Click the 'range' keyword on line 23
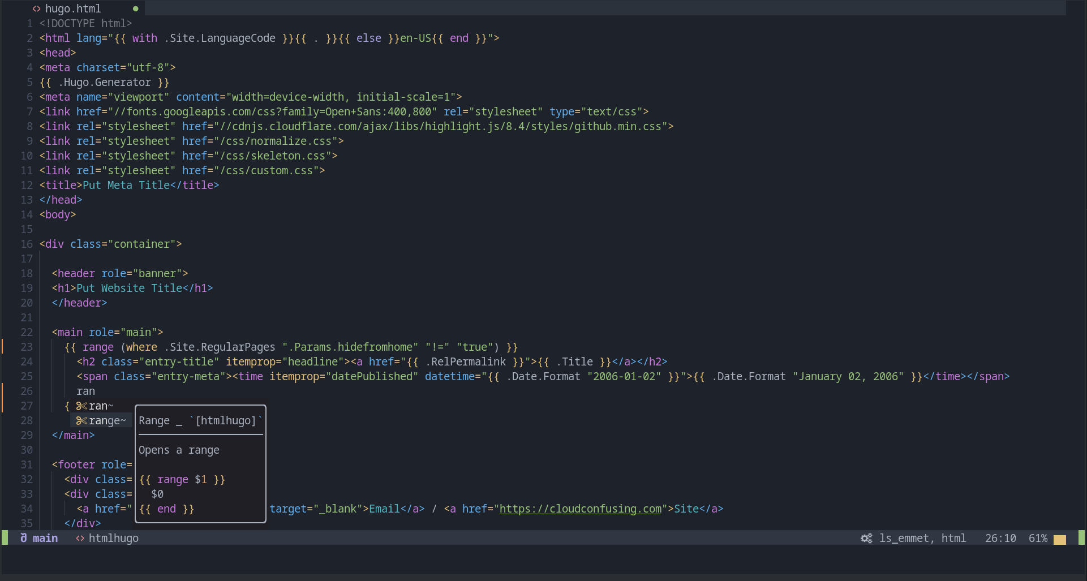Screen dimensions: 1087x581 (98, 347)
